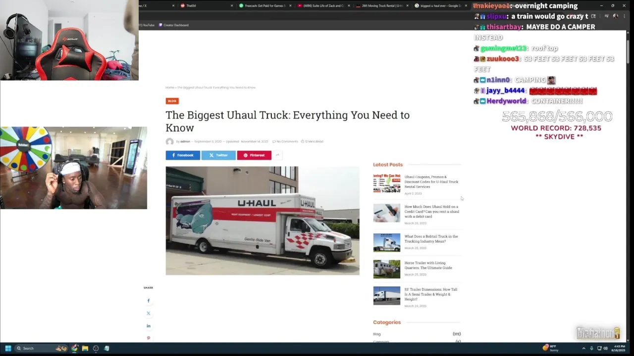Click thisartbay username in chat
This screenshot has height=356, width=634.
click(x=504, y=27)
